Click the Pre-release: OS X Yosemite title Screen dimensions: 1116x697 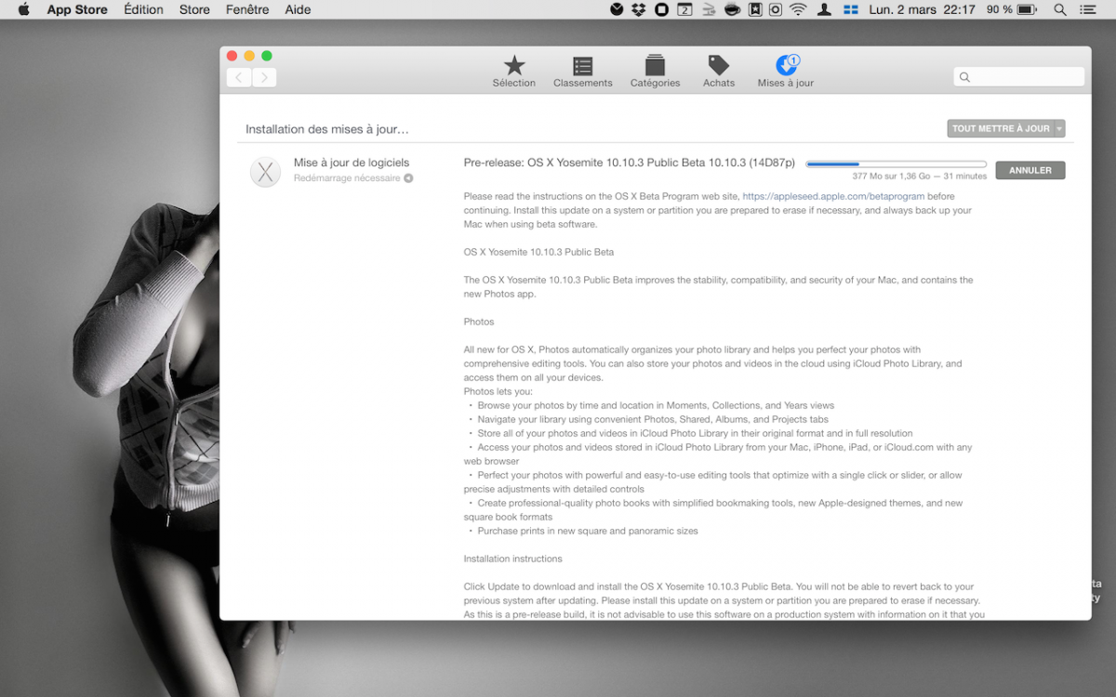point(630,163)
